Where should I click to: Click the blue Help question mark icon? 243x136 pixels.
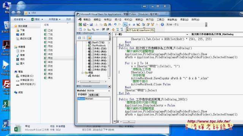[x=162, y=25]
